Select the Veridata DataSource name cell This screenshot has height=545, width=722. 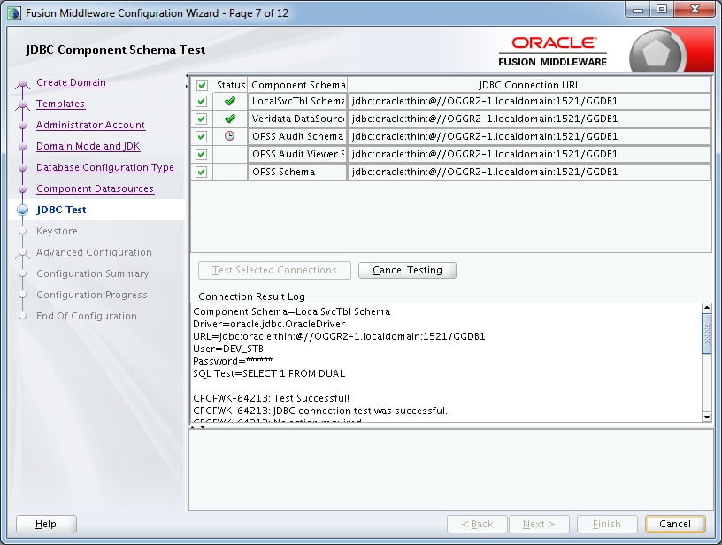tap(297, 119)
